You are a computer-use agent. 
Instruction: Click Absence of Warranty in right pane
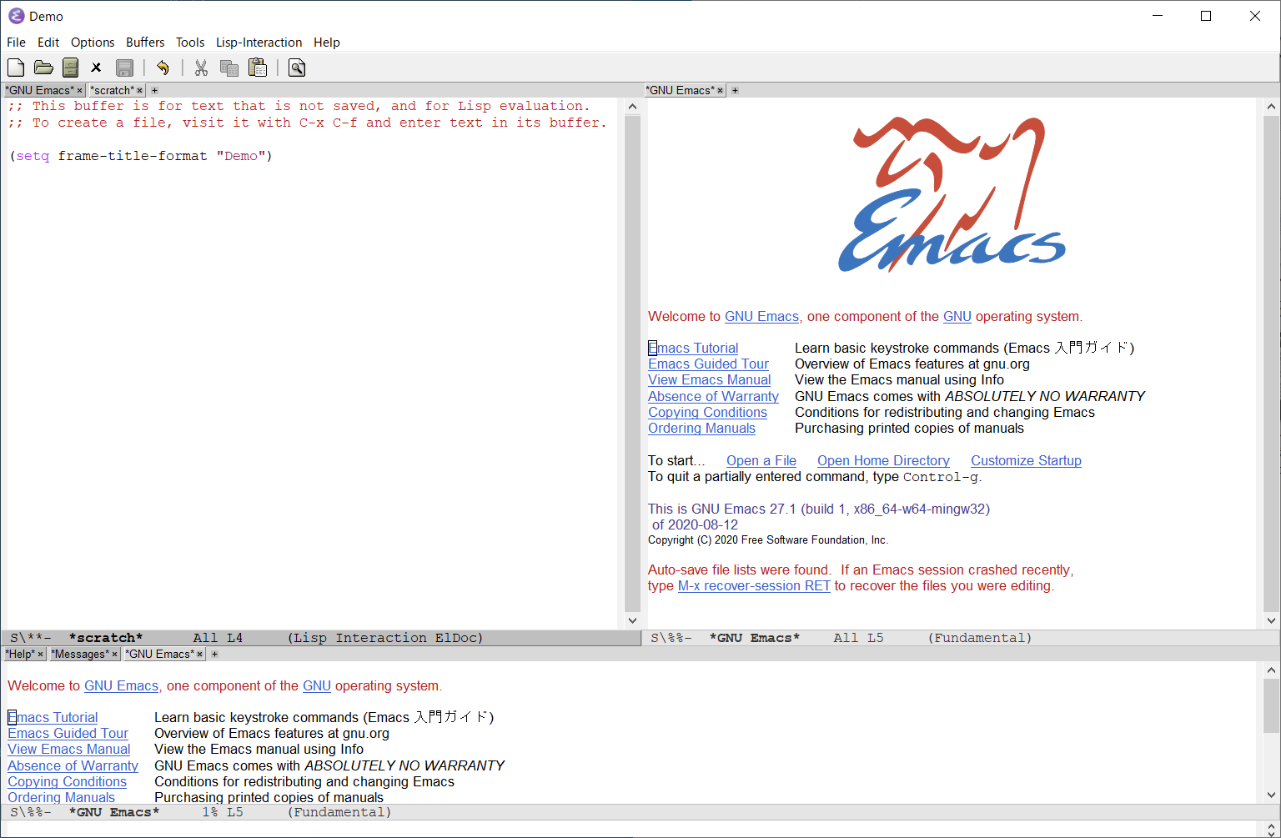713,397
